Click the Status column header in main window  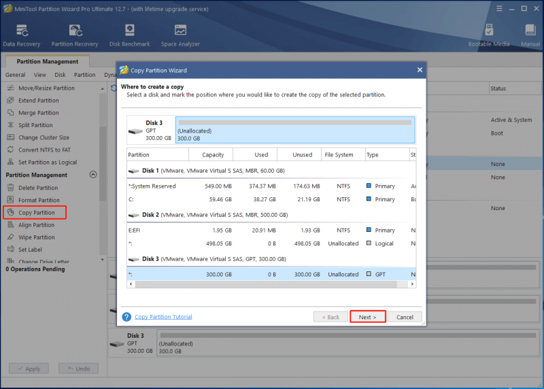tap(515, 88)
